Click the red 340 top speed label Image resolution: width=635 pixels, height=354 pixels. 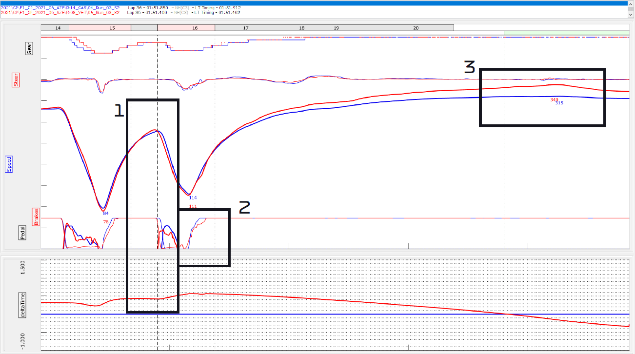pyautogui.click(x=554, y=99)
